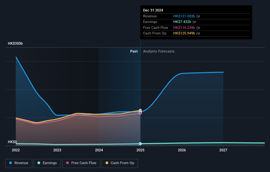Screen dimensions: 270x172
Task: Click the Analysts Forecasts label
Action: pyautogui.click(x=159, y=52)
